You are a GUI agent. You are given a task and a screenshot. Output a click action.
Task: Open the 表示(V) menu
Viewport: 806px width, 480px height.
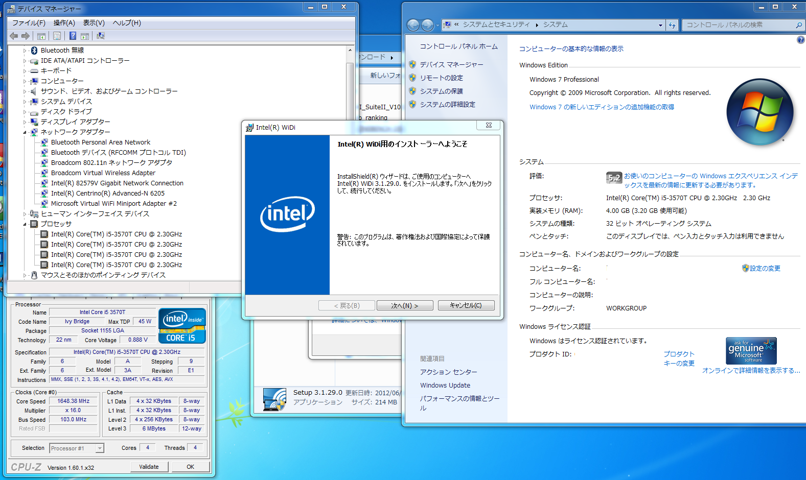[x=94, y=23]
